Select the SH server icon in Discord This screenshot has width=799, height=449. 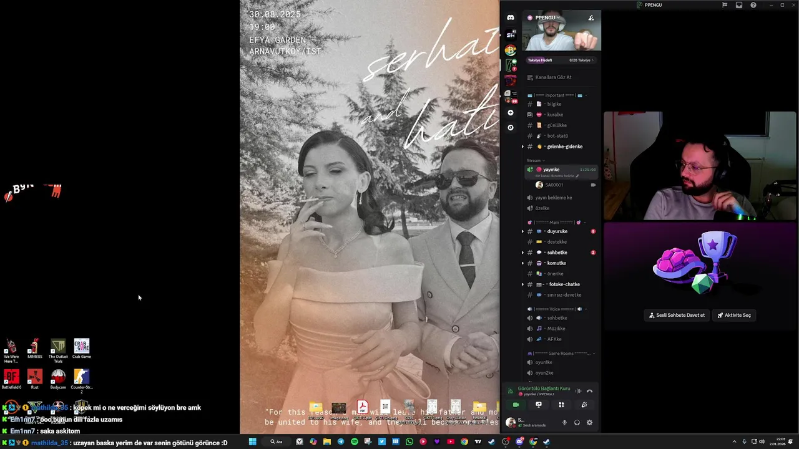(x=511, y=35)
